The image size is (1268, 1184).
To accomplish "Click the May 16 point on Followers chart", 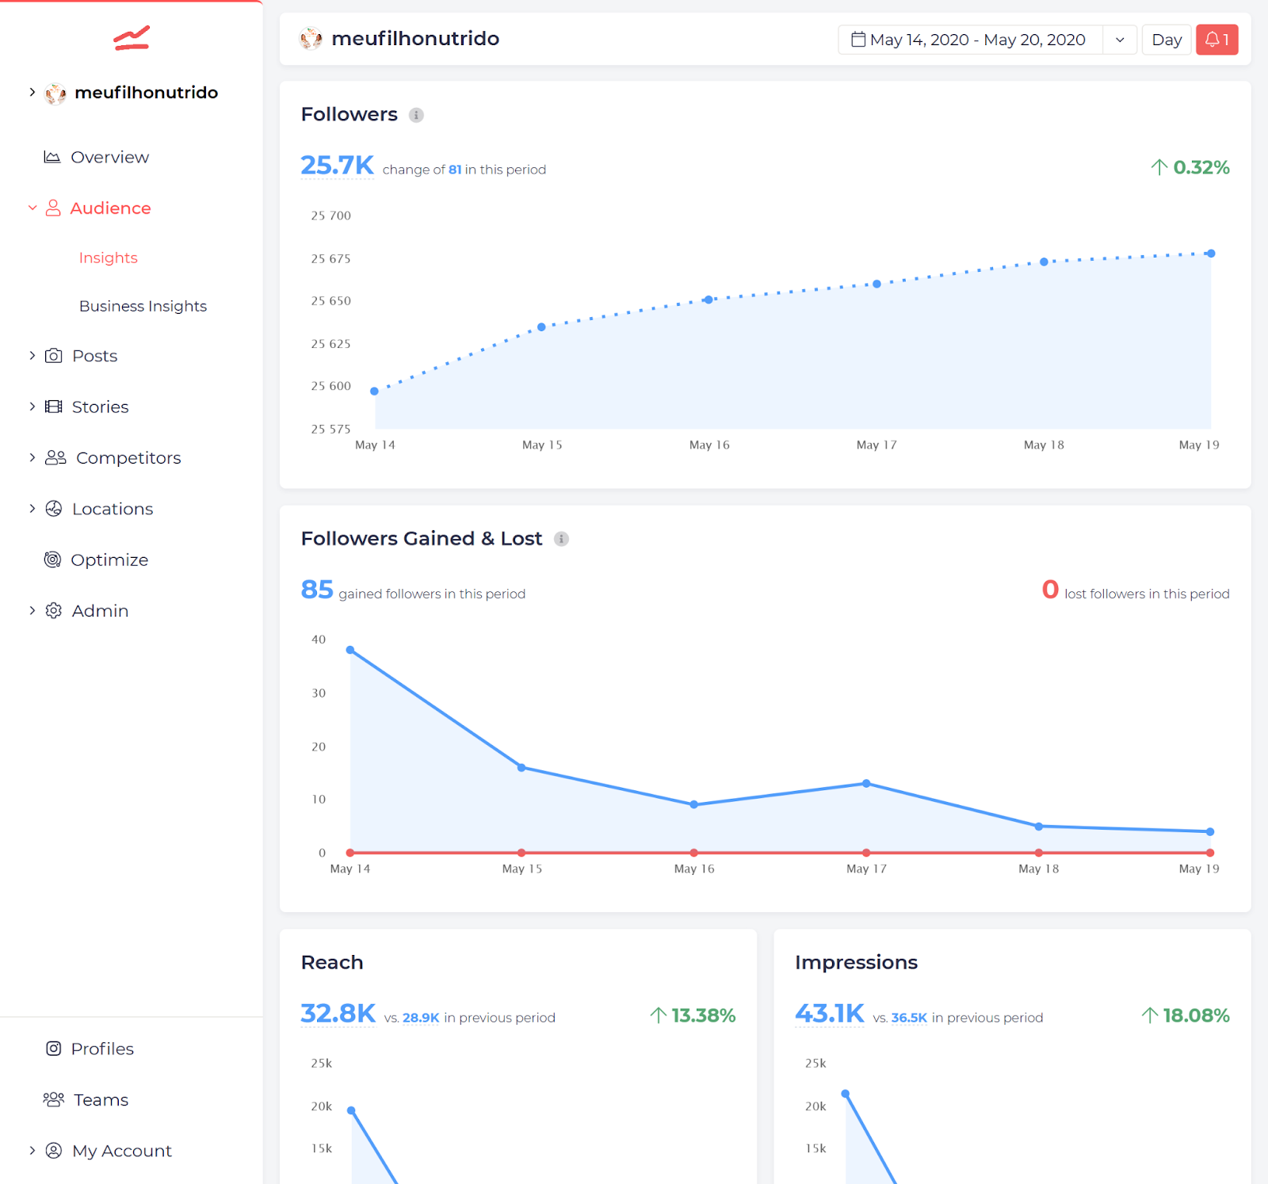I will tap(708, 300).
